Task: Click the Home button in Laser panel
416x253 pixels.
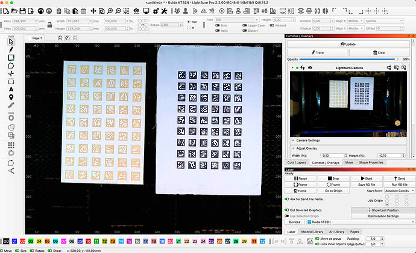Action: coord(300,191)
